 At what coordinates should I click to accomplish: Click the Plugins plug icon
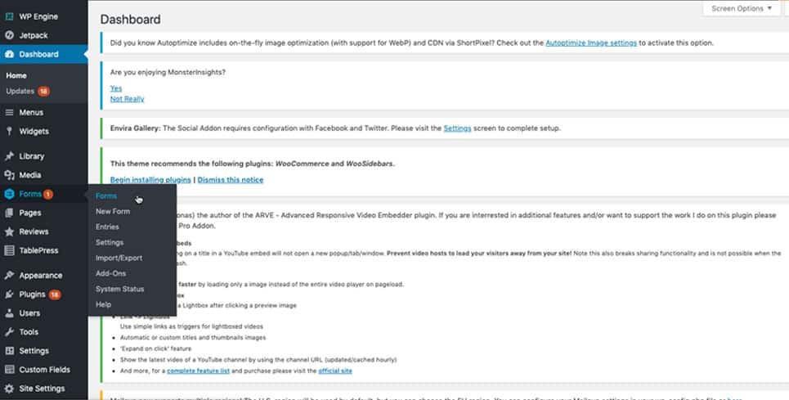(x=9, y=294)
